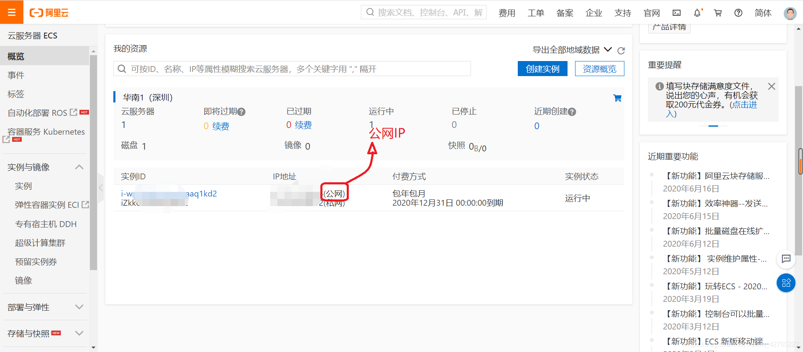Open the user avatar menu
This screenshot has width=803, height=352.
[790, 13]
